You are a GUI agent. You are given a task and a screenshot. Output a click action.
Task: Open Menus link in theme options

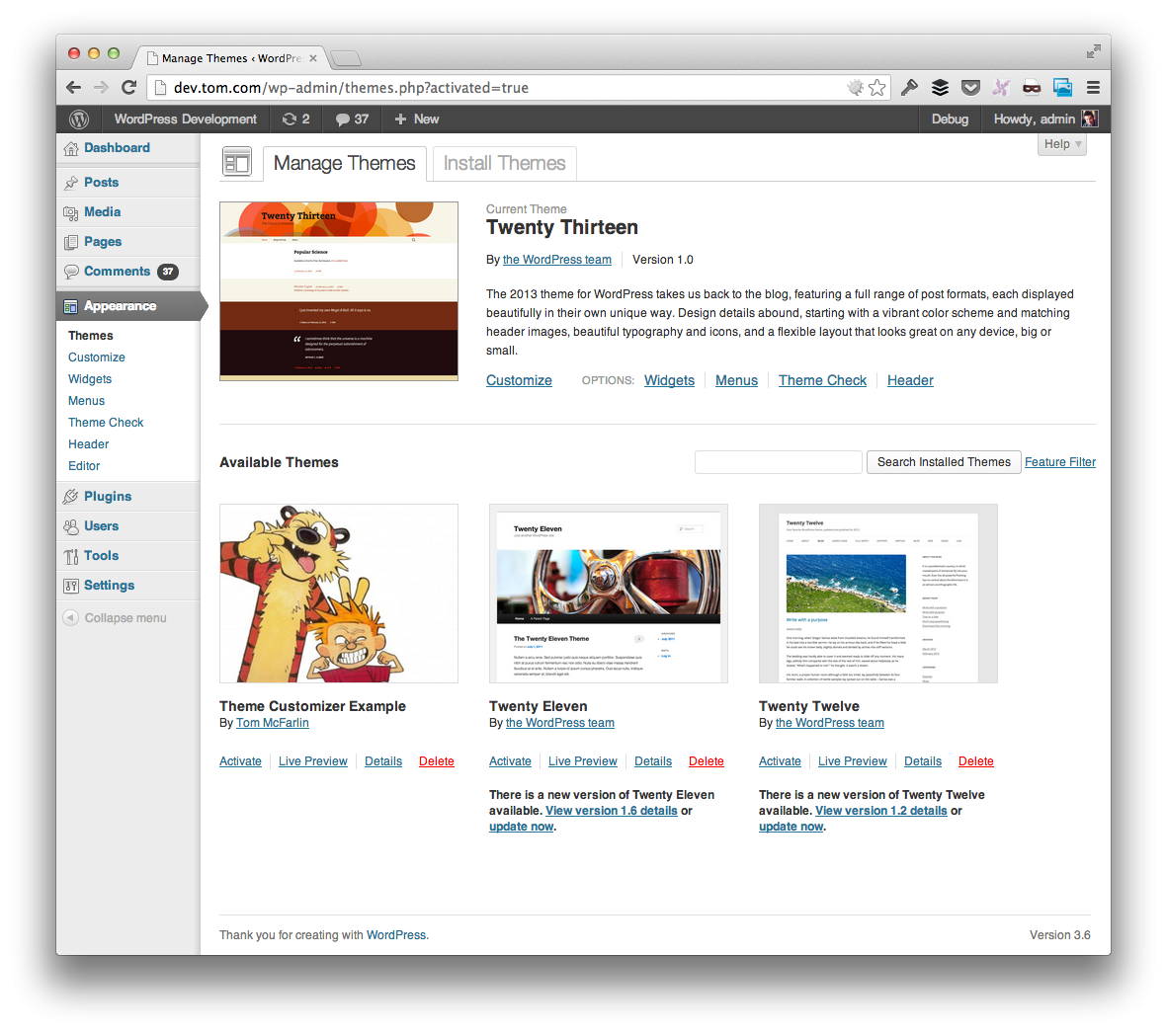click(x=736, y=380)
